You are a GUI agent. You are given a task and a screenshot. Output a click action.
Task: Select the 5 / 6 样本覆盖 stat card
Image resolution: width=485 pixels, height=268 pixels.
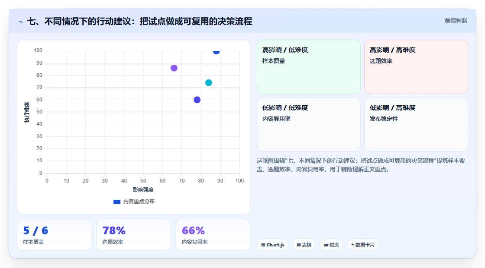click(55, 235)
